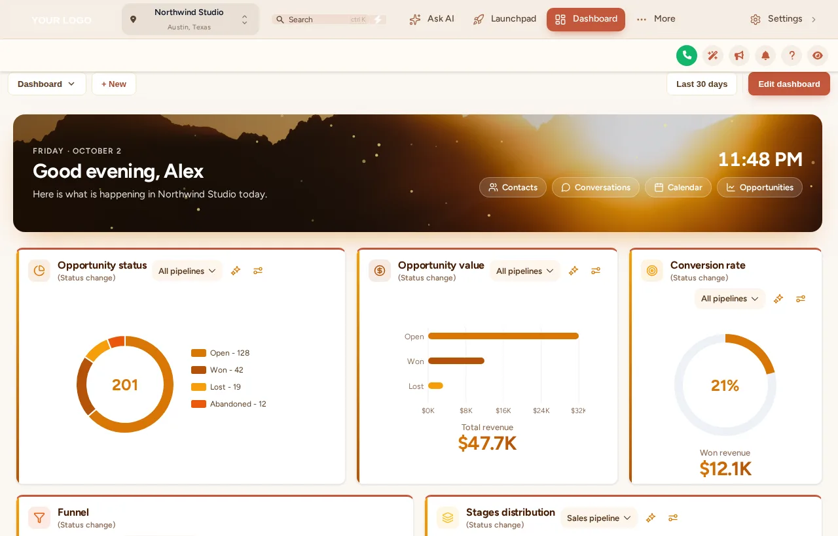Click the megaphone announcements icon
Image resolution: width=838 pixels, height=536 pixels.
739,56
